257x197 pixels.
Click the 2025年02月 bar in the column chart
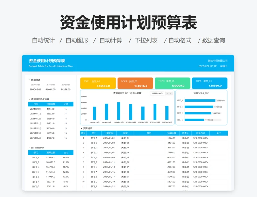(143, 113)
